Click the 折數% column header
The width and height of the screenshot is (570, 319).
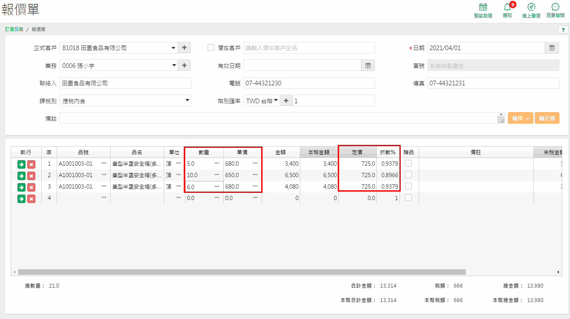pos(388,152)
